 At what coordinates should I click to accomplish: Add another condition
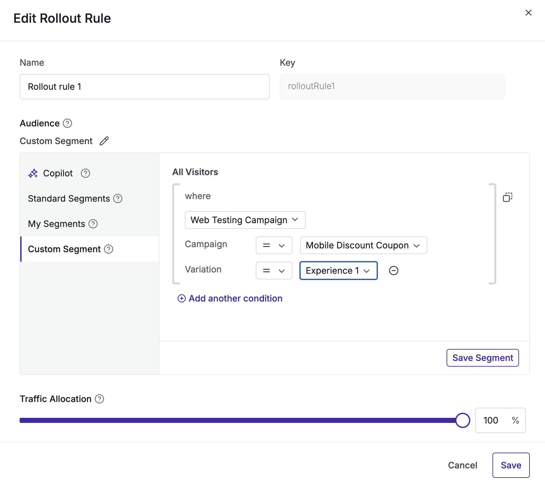point(230,298)
